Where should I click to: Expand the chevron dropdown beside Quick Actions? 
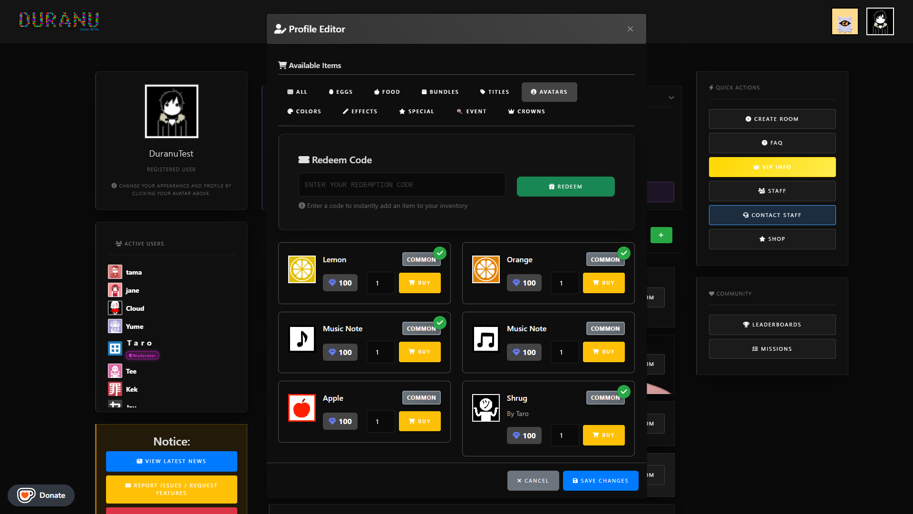(x=671, y=98)
